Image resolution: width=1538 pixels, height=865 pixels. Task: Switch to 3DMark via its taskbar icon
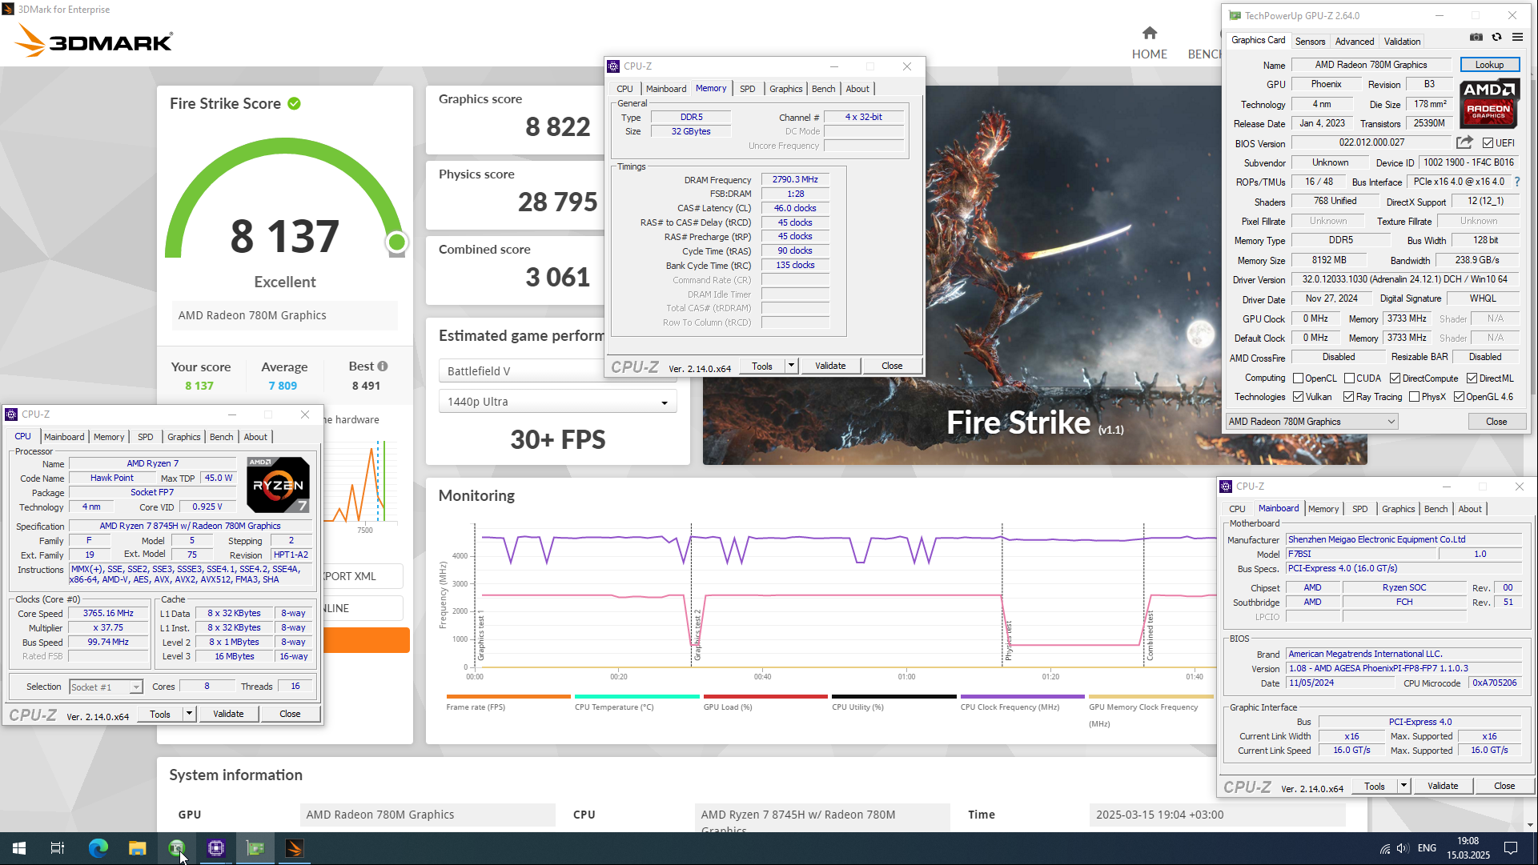pos(295,848)
